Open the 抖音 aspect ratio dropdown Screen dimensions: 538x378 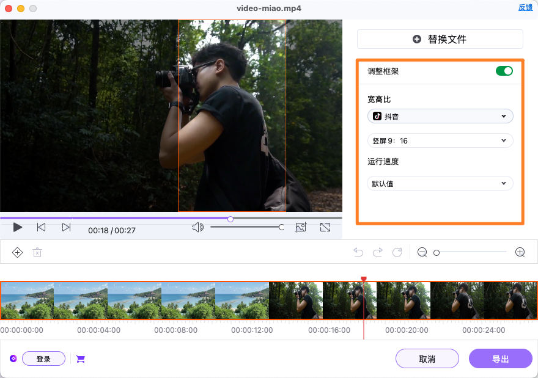click(x=440, y=115)
